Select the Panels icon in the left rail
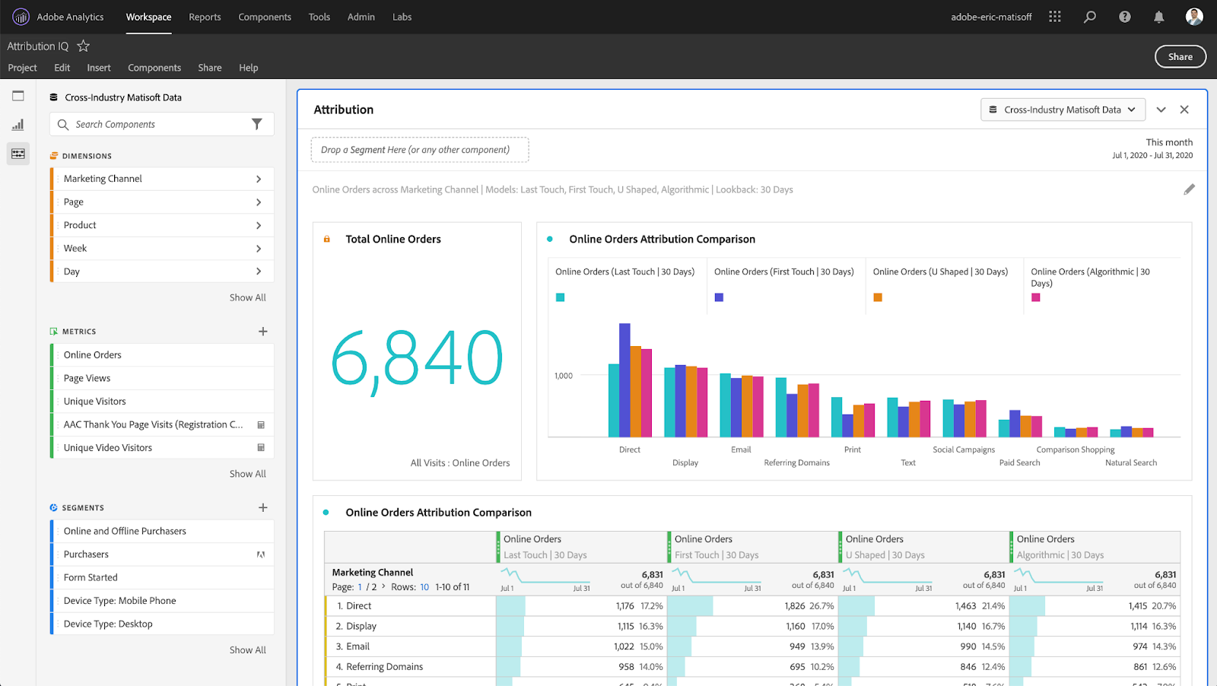 click(17, 95)
